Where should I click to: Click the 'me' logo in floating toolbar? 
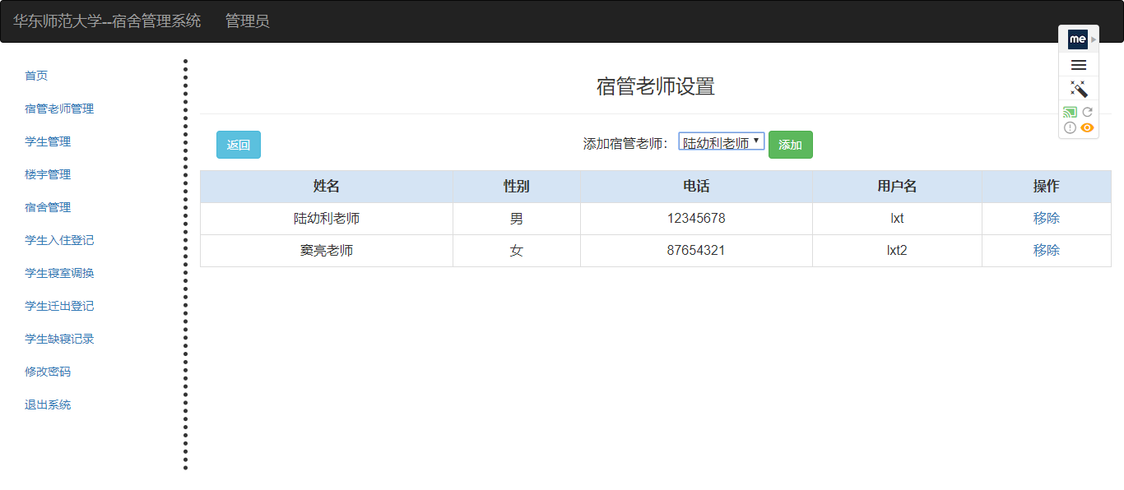point(1077,39)
